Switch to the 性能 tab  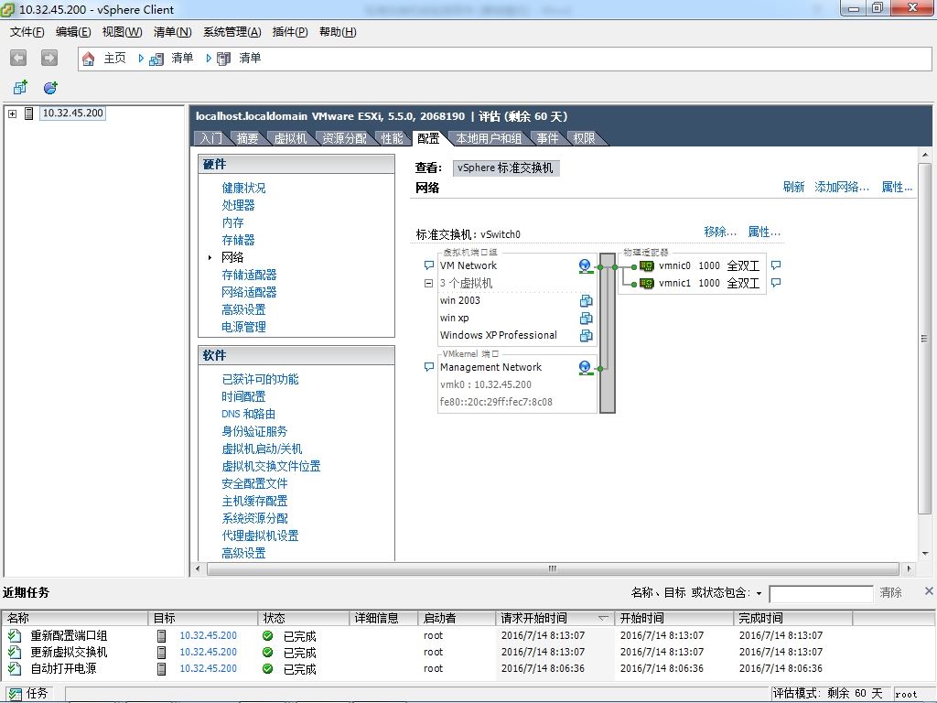(392, 139)
